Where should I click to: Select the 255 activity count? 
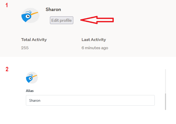(25, 48)
